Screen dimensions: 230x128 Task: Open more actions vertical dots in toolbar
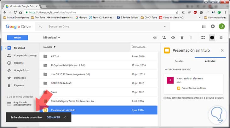pyautogui.click(x=191, y=38)
